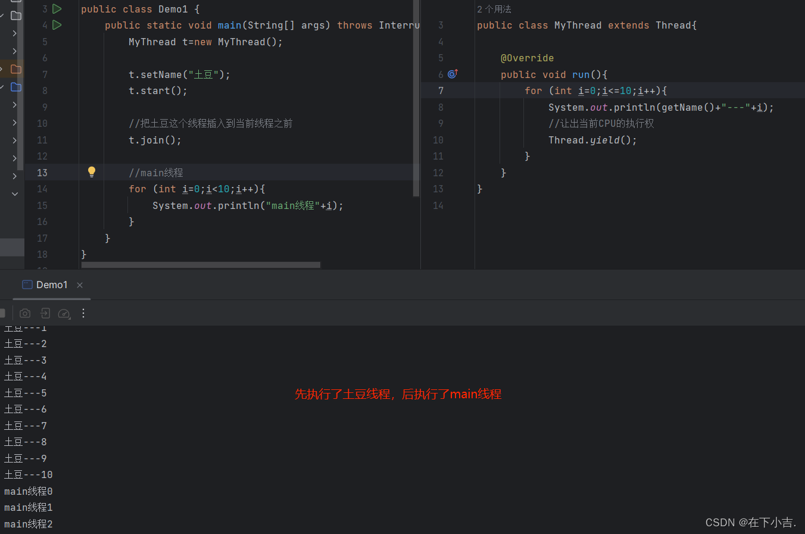Select the white folder level with line 3
This screenshot has height=534, width=805.
(x=16, y=15)
